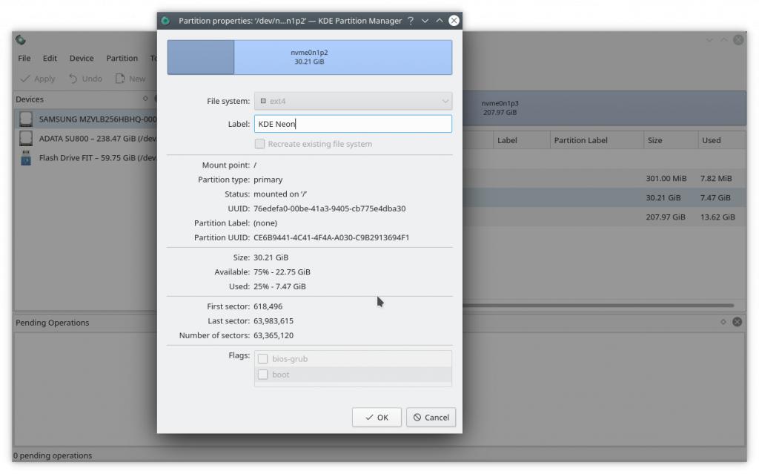Click the Undo arrow toolbar icon
This screenshot has height=474, width=759.
click(73, 79)
